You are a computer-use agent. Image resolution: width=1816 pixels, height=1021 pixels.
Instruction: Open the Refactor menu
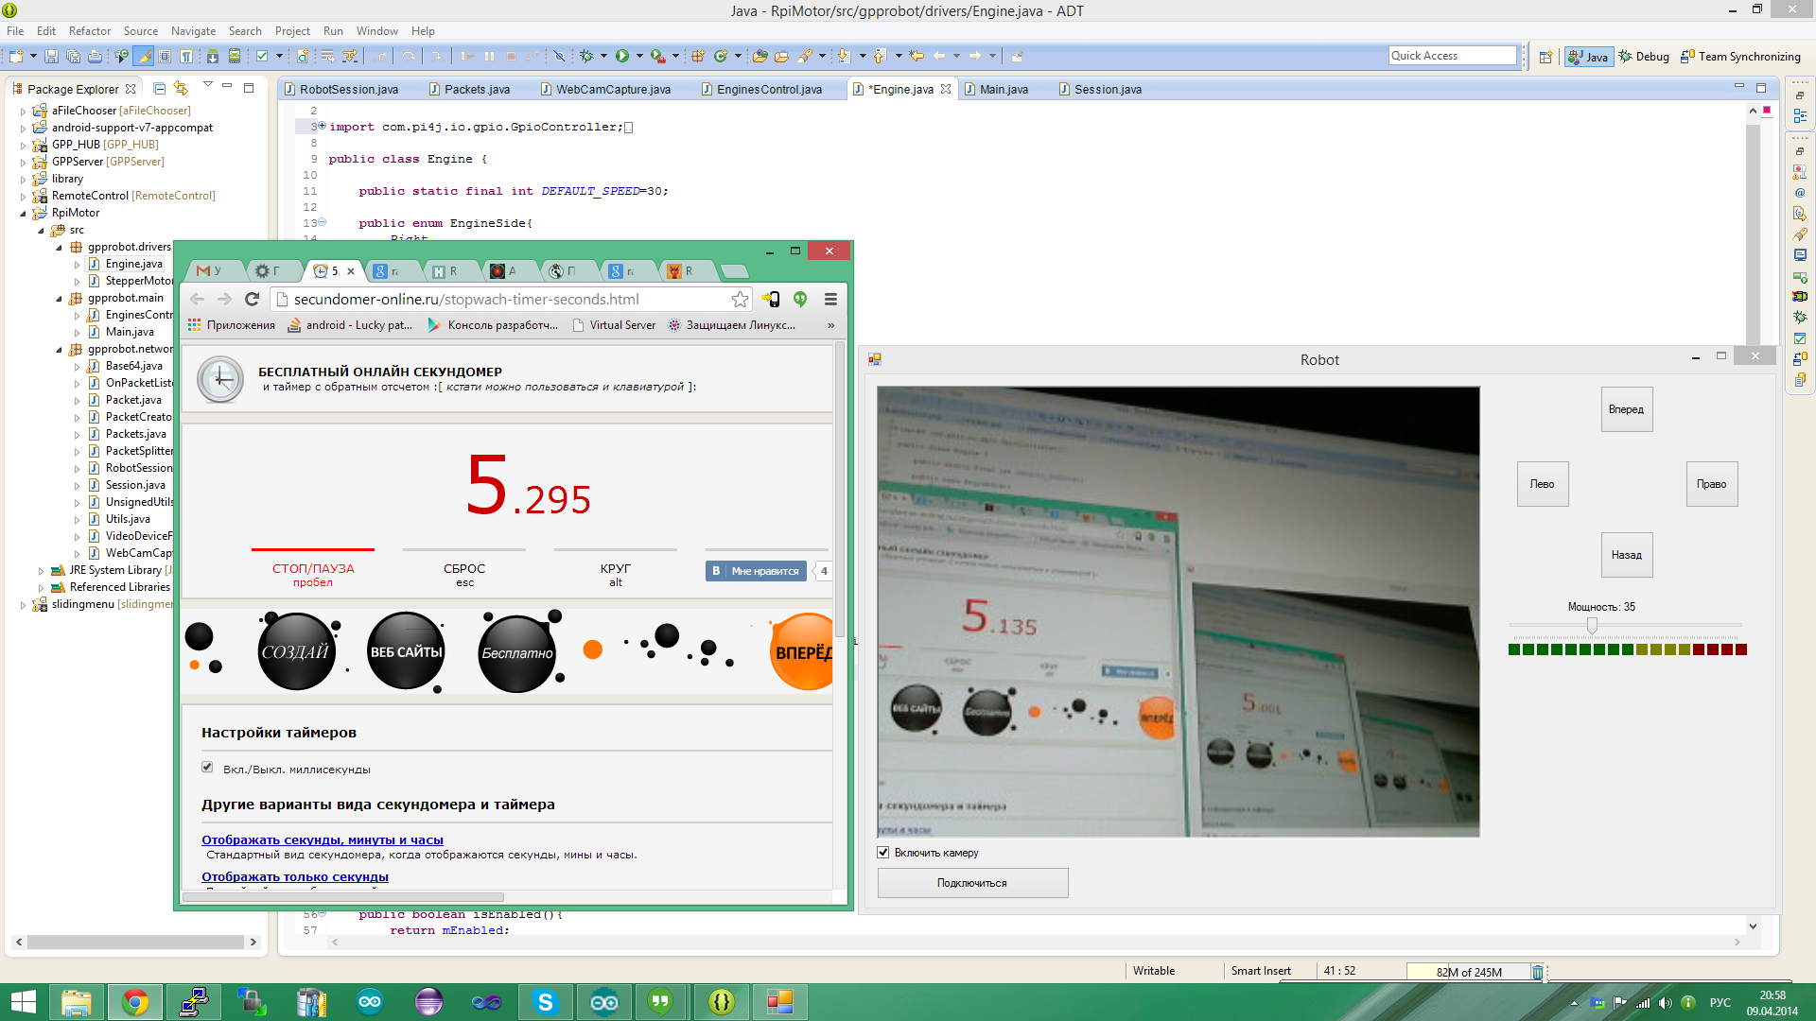point(89,31)
